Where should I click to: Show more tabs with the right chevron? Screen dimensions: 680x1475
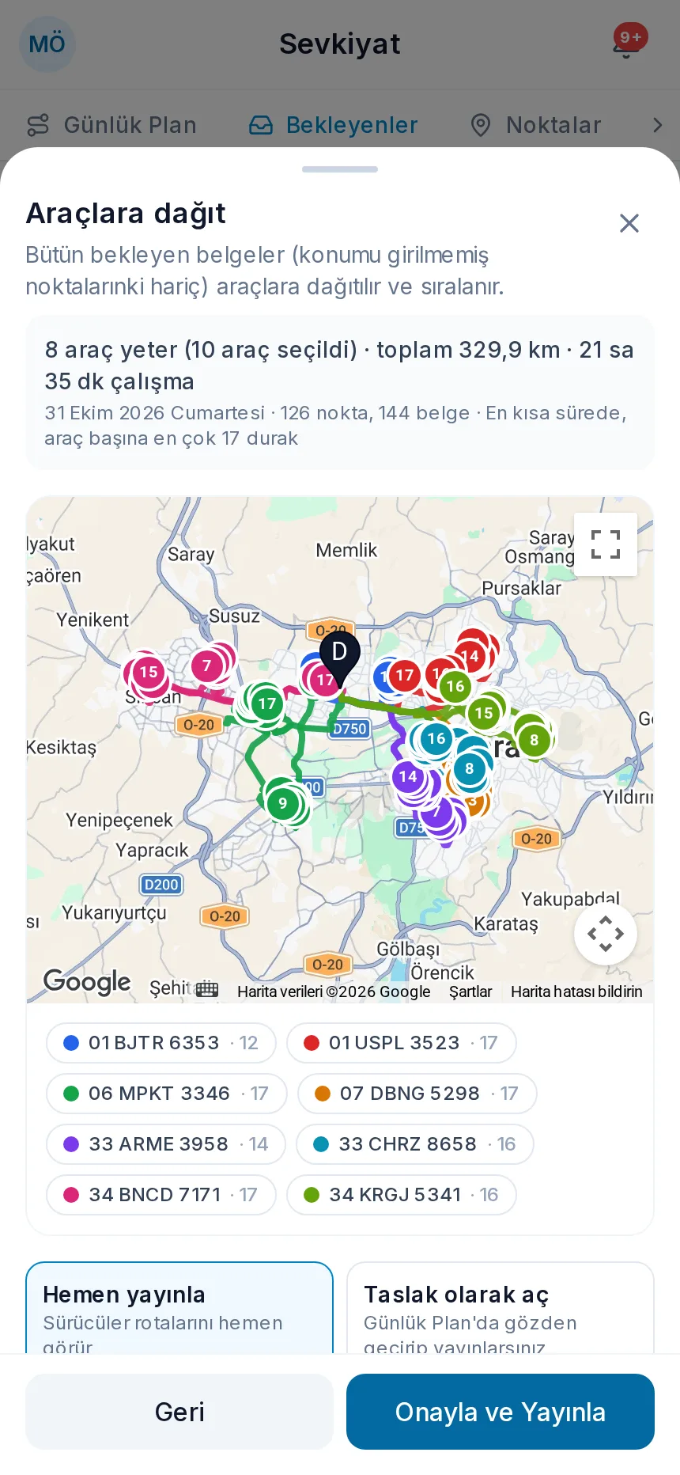[657, 125]
